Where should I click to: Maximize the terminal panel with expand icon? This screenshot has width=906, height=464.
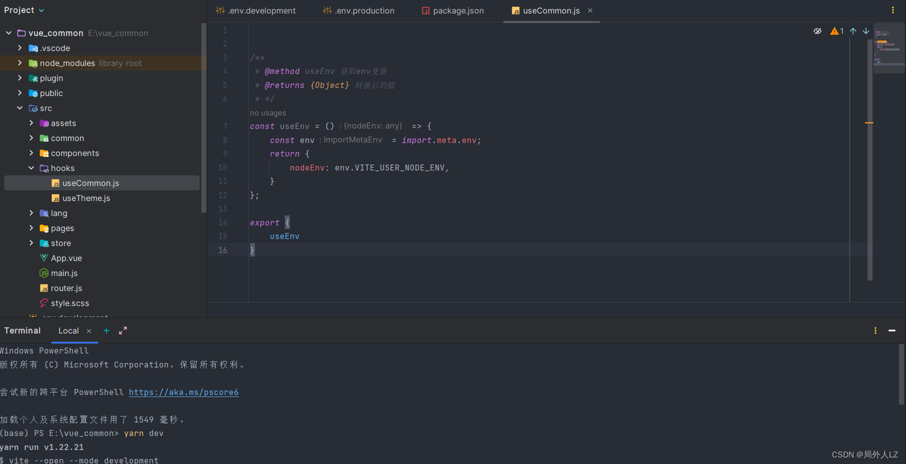pyautogui.click(x=123, y=330)
